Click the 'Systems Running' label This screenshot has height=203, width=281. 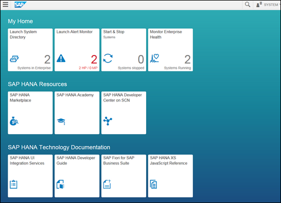tap(177, 68)
